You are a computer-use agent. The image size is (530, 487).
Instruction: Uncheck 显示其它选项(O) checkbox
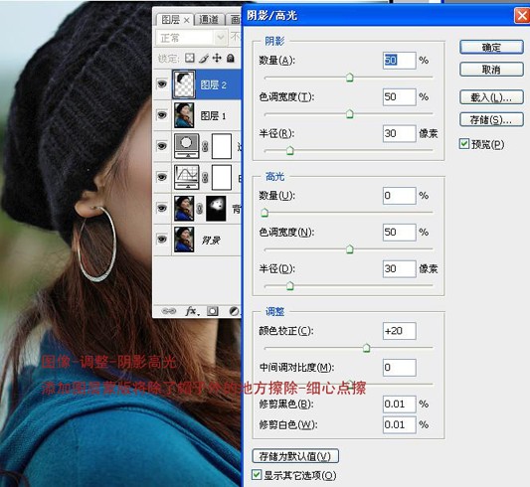click(257, 475)
